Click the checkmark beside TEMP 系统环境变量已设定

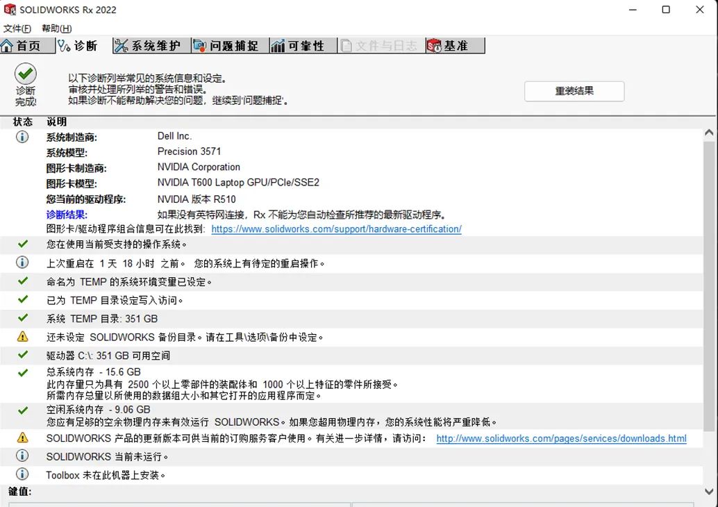pyautogui.click(x=22, y=281)
